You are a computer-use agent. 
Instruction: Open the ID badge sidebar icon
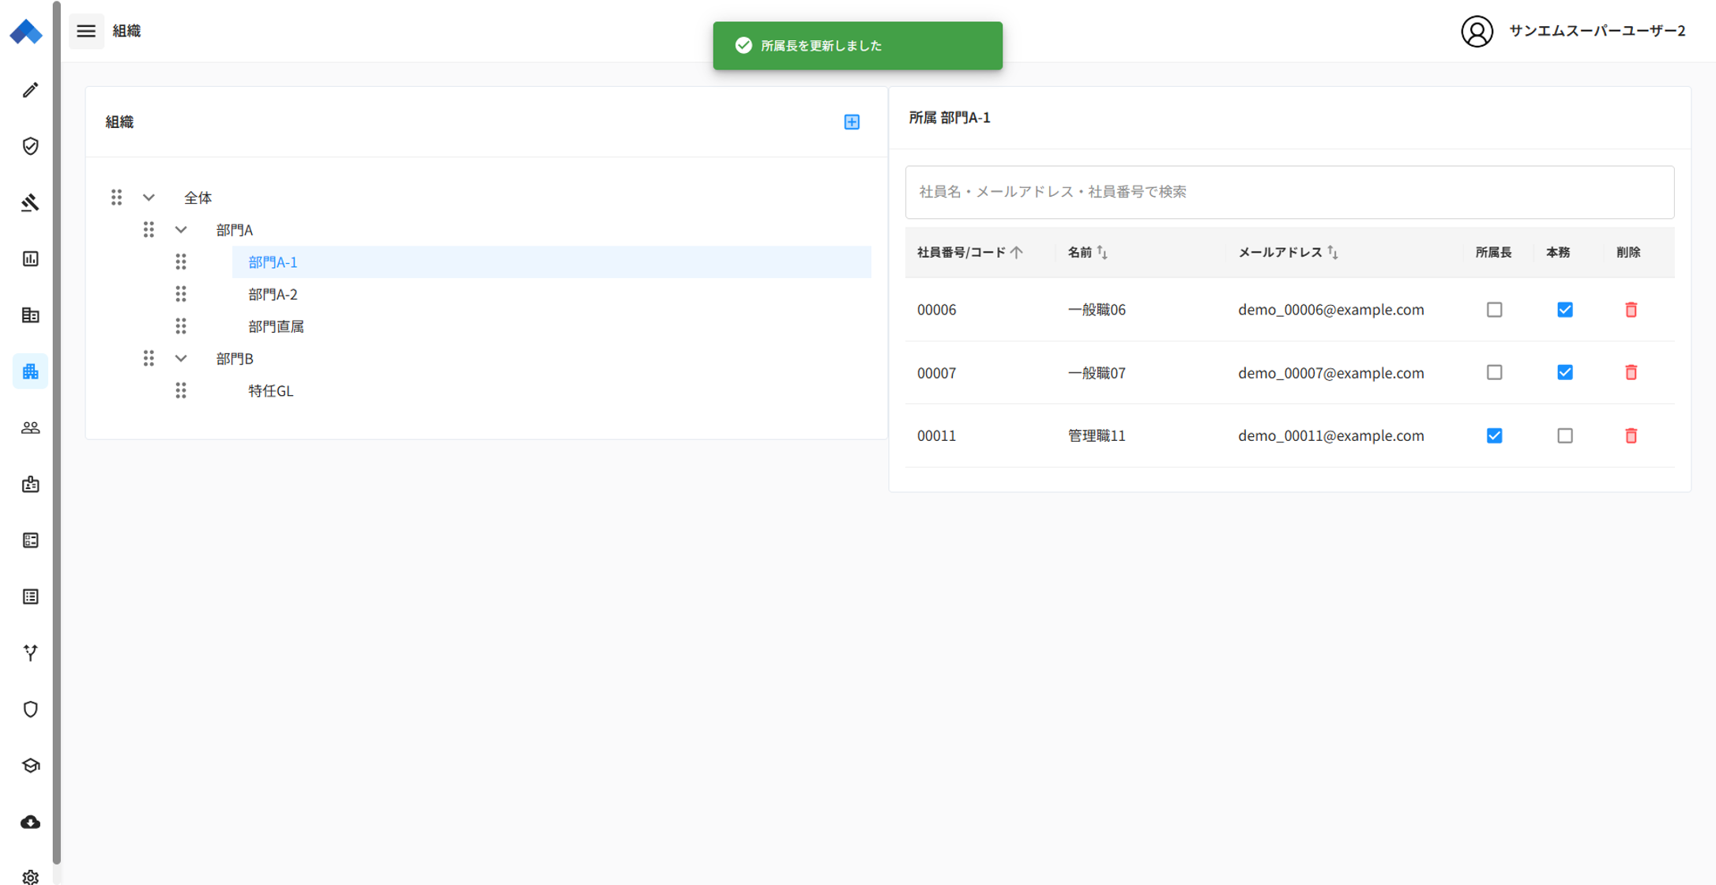point(30,484)
